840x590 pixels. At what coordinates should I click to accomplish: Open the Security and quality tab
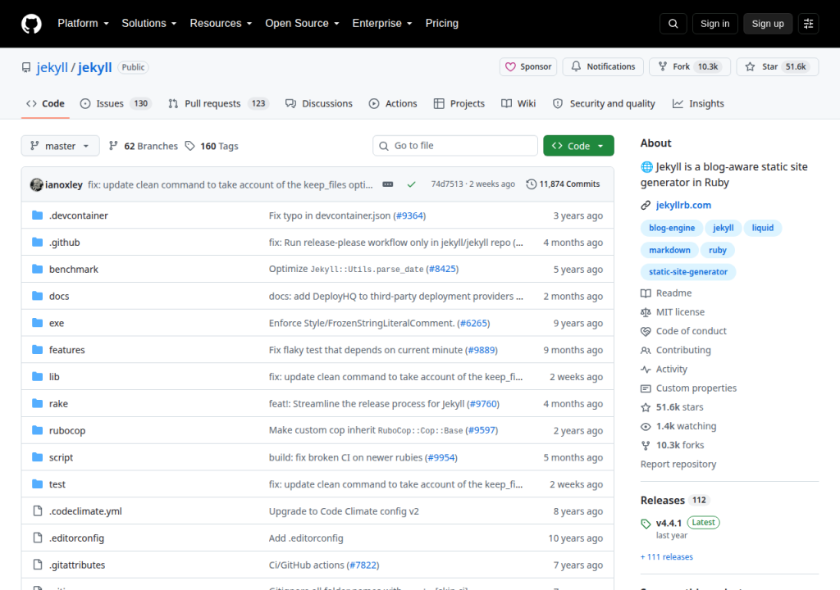604,103
